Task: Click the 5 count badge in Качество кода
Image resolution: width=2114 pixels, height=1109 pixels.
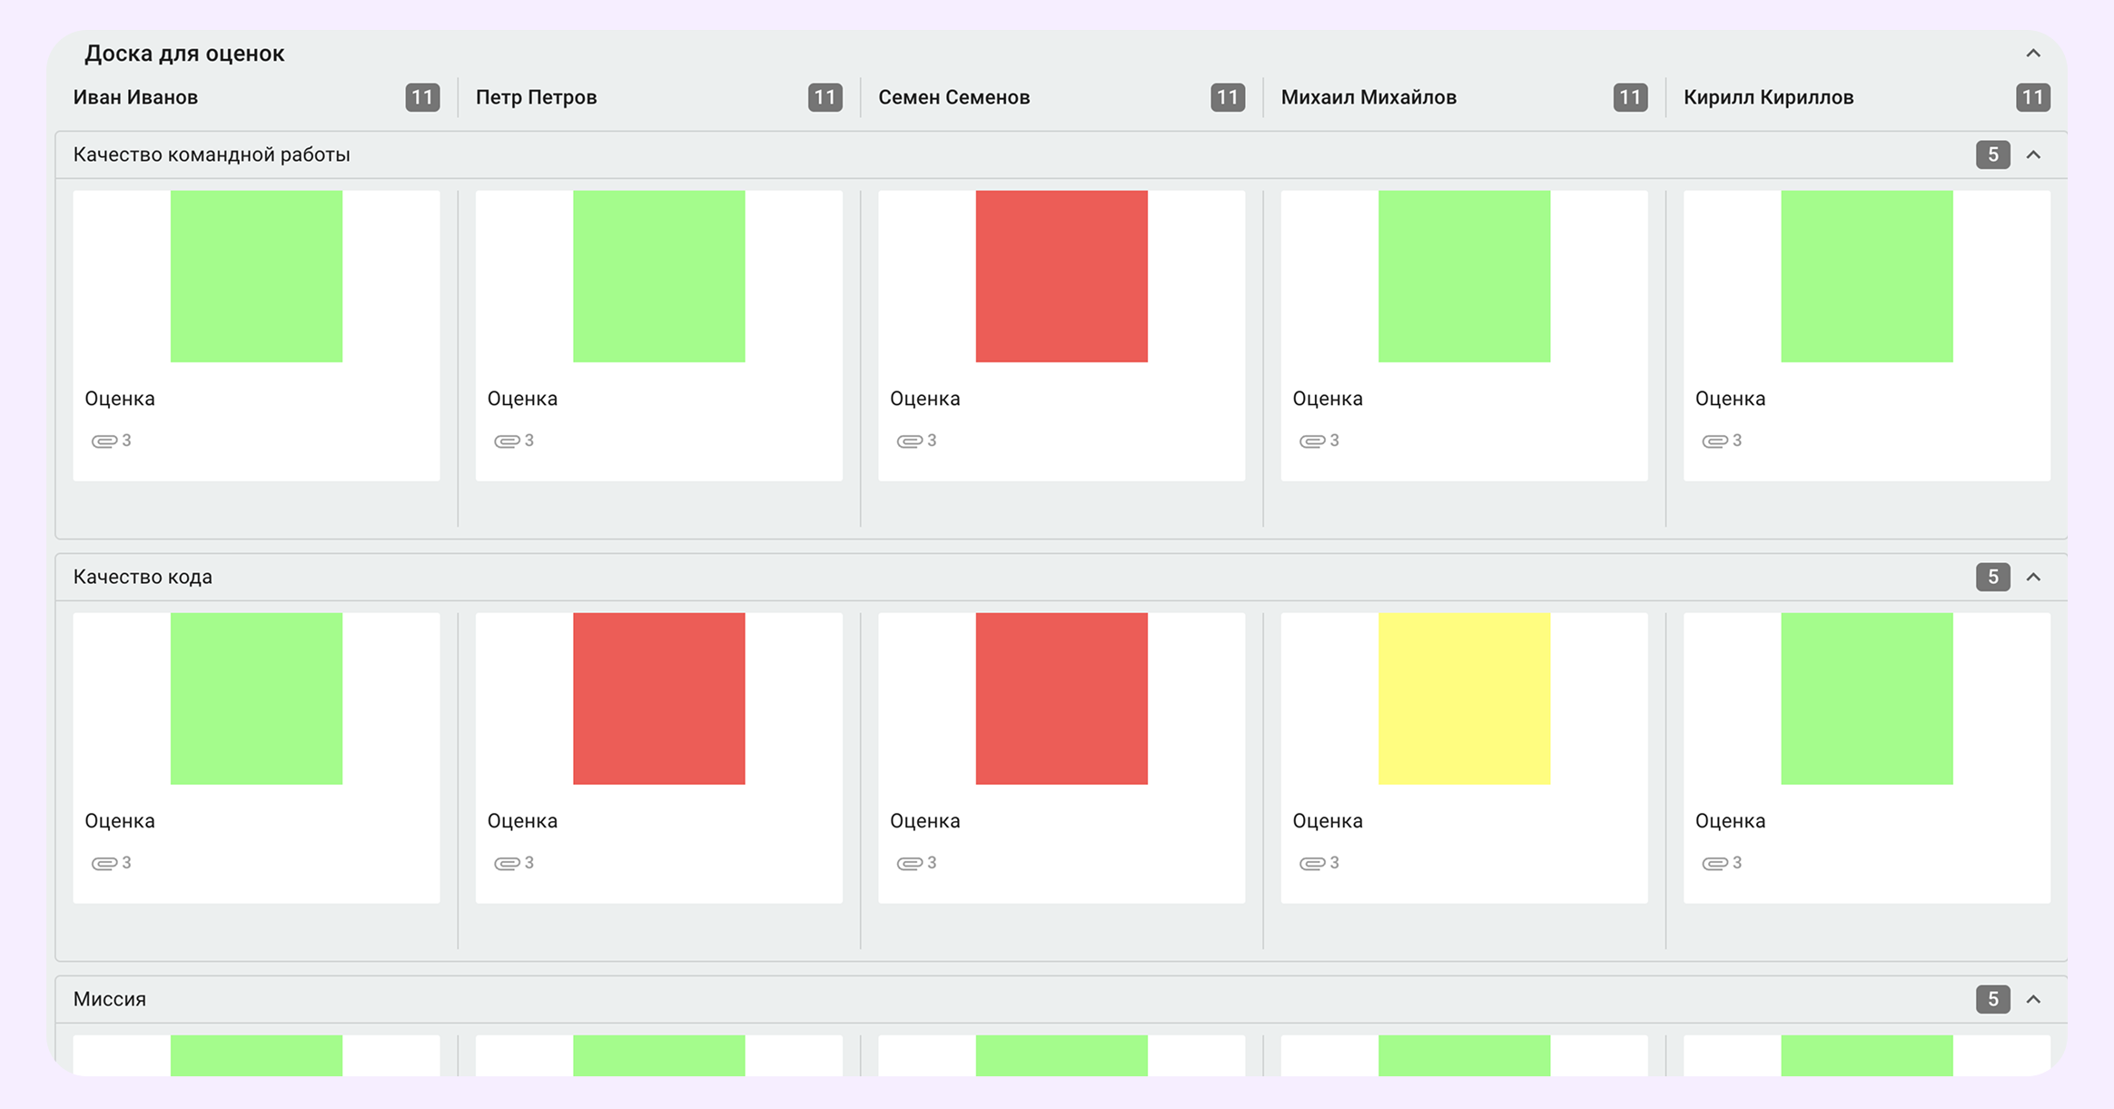Action: point(1992,578)
